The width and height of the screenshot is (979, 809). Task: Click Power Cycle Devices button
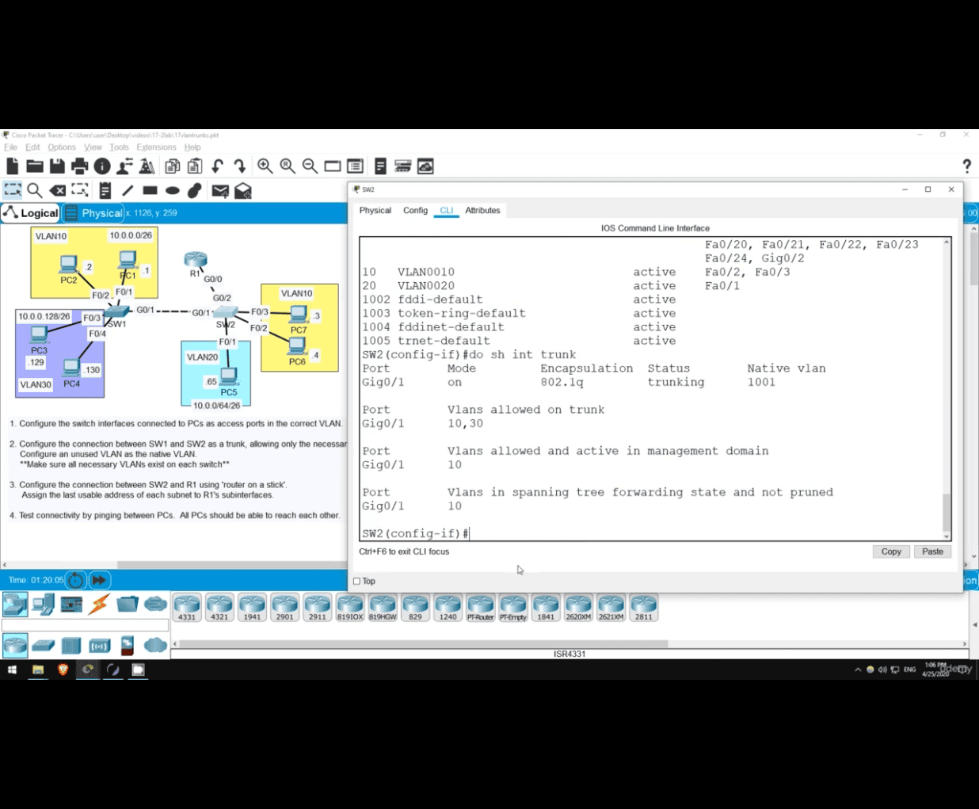(75, 580)
